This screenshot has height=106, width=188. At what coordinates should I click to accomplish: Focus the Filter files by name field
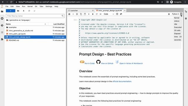35,16
